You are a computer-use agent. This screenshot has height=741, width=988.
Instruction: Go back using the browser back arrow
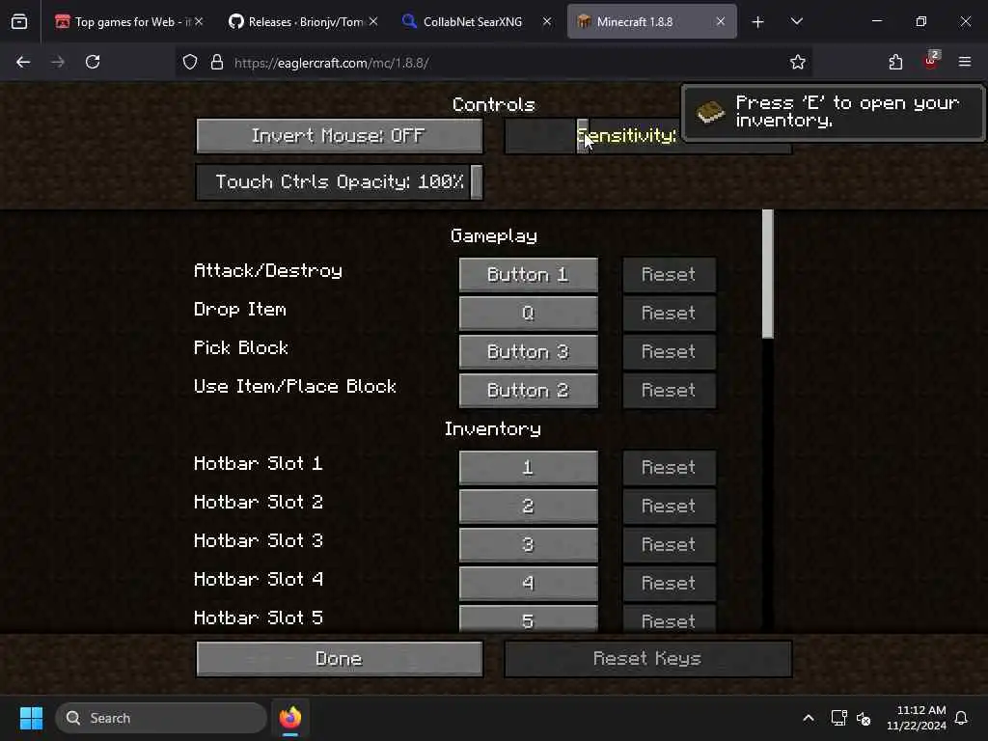(23, 62)
